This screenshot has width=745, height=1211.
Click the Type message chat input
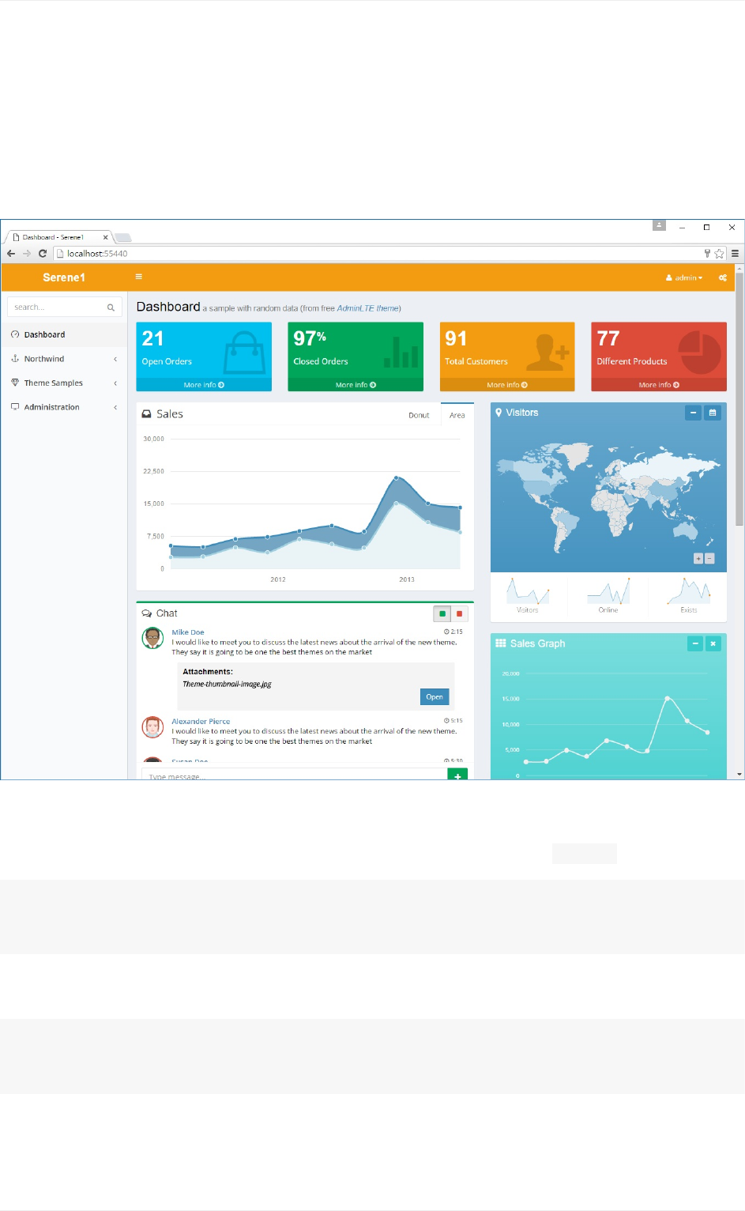click(x=295, y=775)
